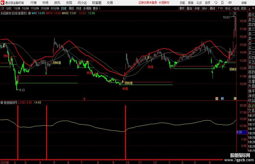Switch to 5分钟 period
This screenshot has width=255, height=164.
click(25, 8)
